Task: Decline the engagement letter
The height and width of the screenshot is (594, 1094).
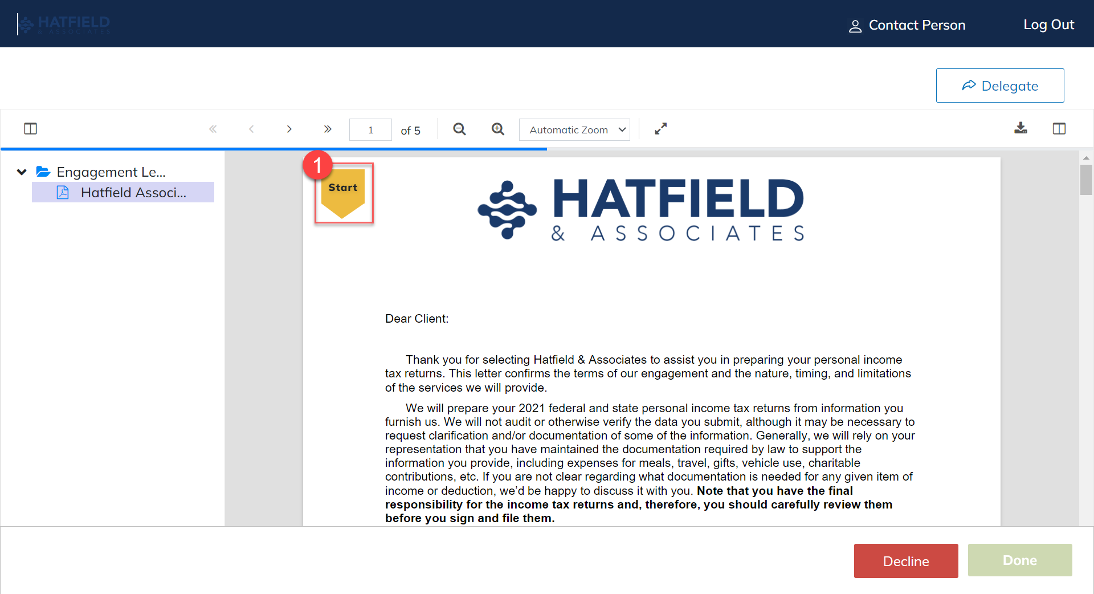Action: [906, 561]
